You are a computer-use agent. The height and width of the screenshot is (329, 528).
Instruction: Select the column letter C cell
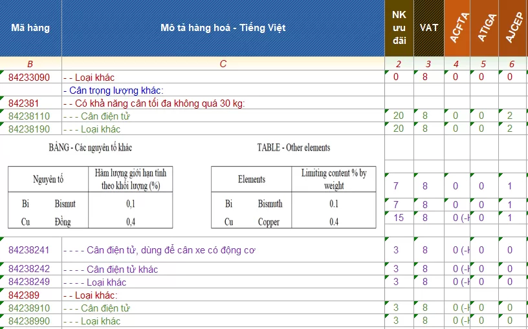223,64
